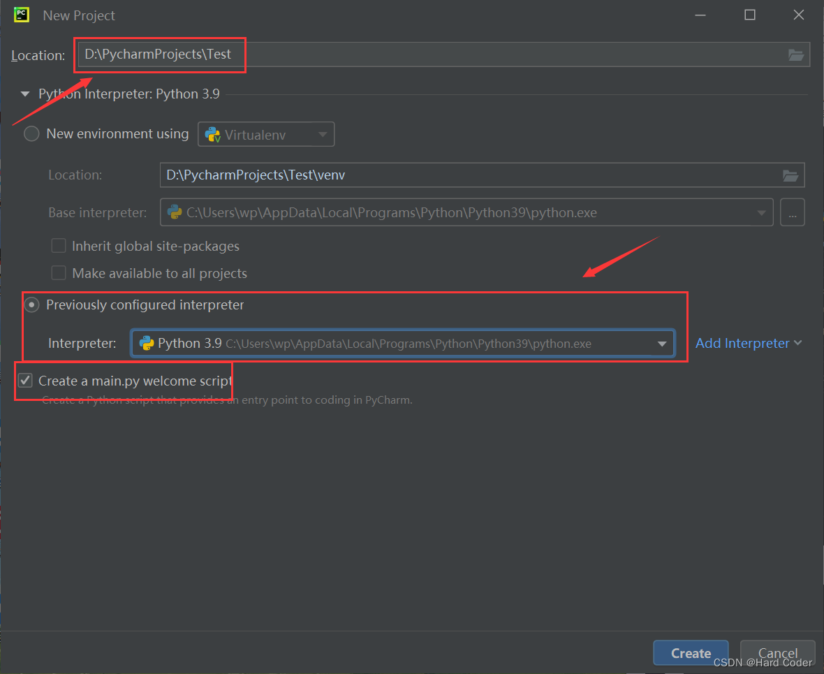Select New environment using radio button
This screenshot has width=824, height=674.
[31, 133]
